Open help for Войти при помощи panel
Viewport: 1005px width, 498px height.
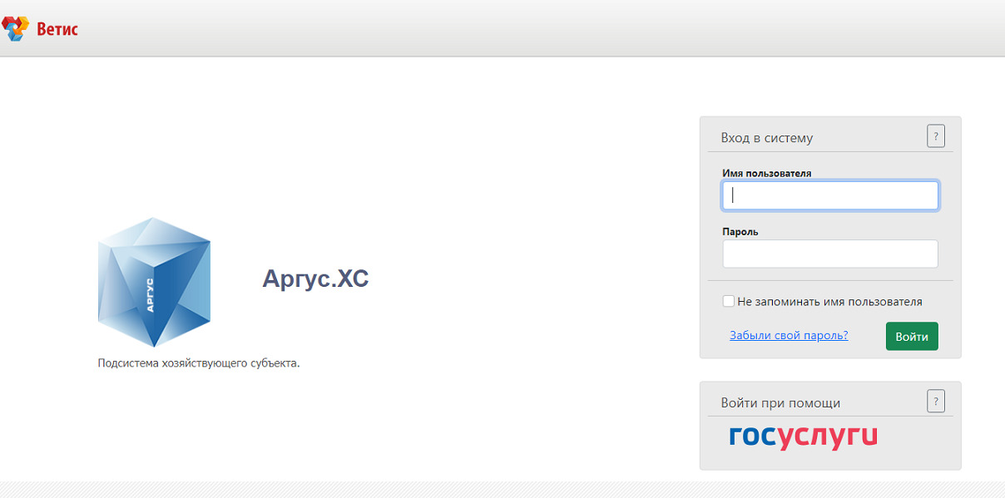[x=936, y=400]
